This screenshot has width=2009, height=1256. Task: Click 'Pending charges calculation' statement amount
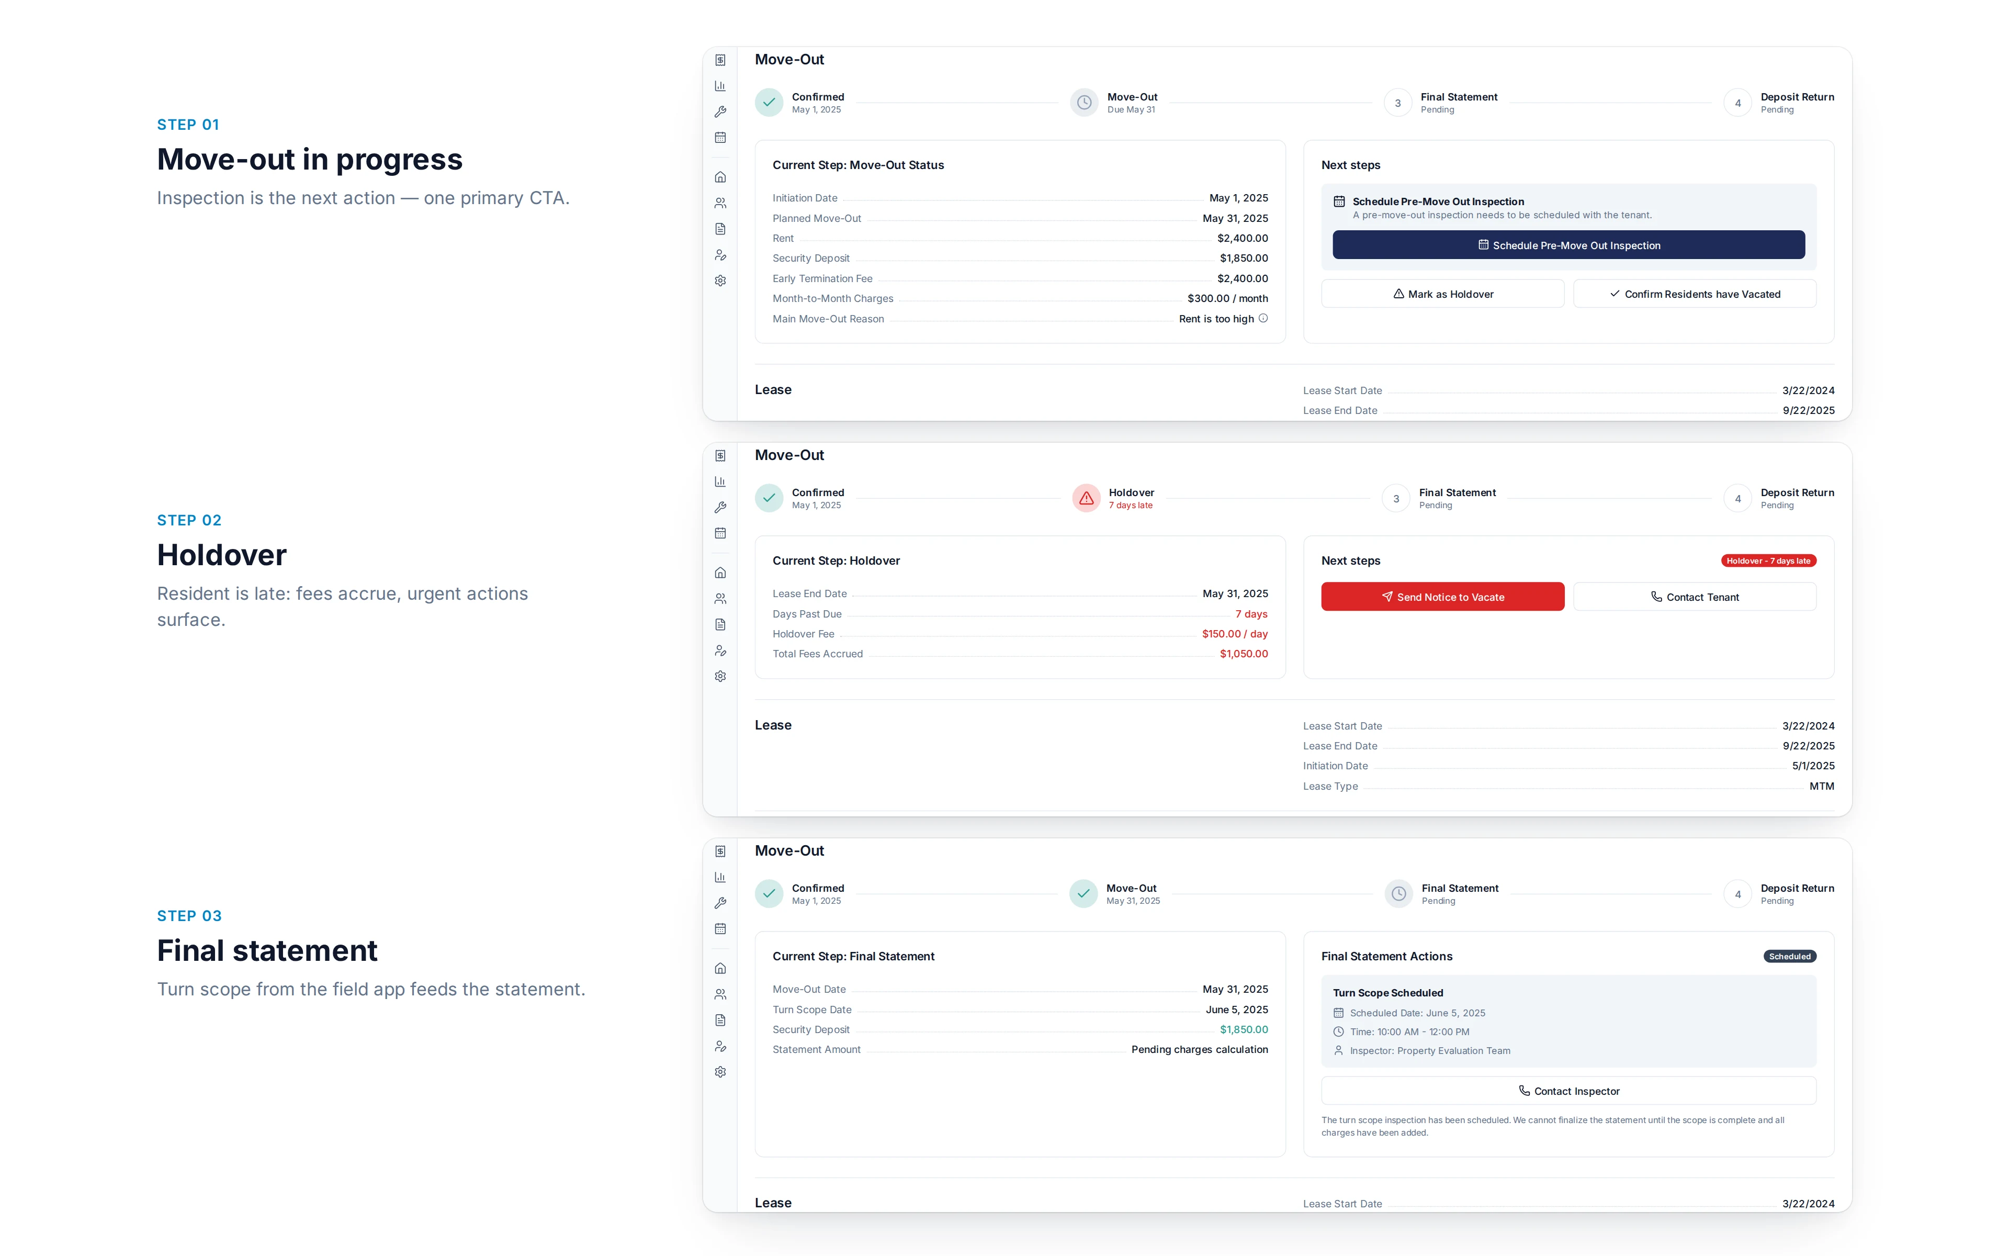pyautogui.click(x=1199, y=1049)
